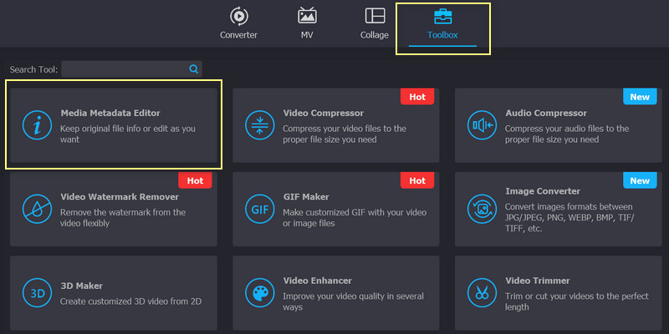Launch the GIF Maker icon

point(258,209)
